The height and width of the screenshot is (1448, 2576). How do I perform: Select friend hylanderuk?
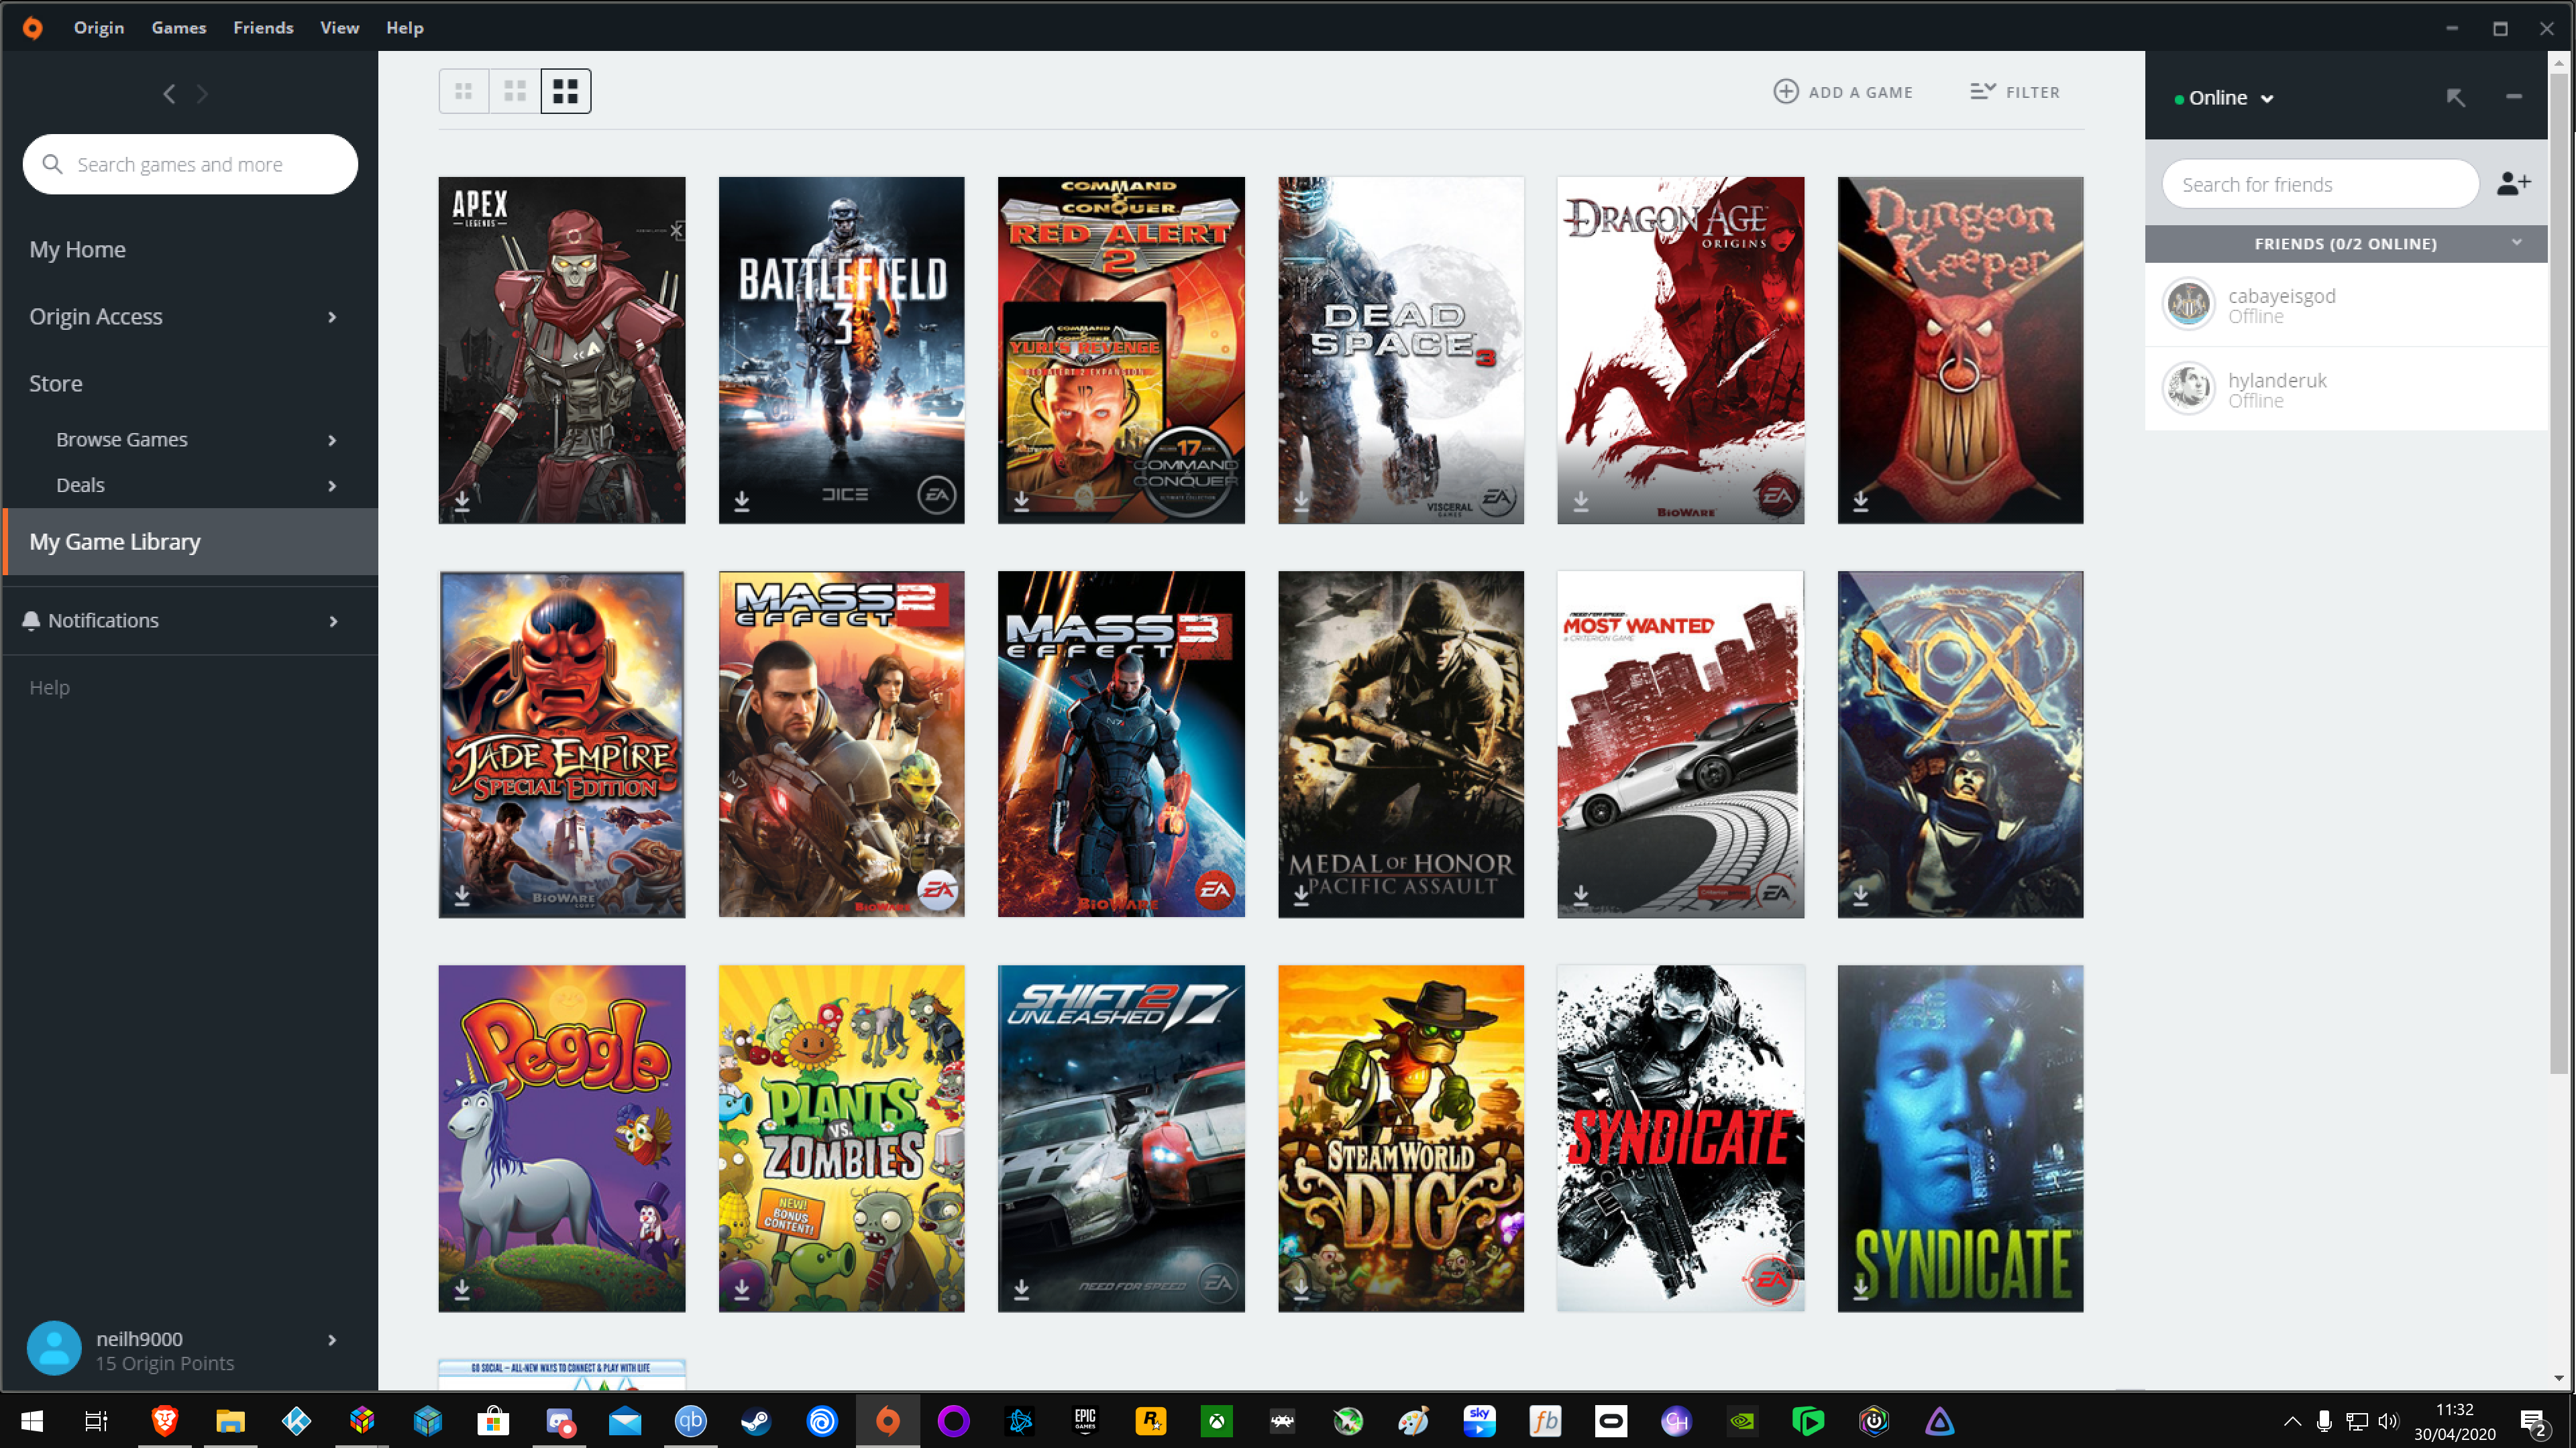2346,389
